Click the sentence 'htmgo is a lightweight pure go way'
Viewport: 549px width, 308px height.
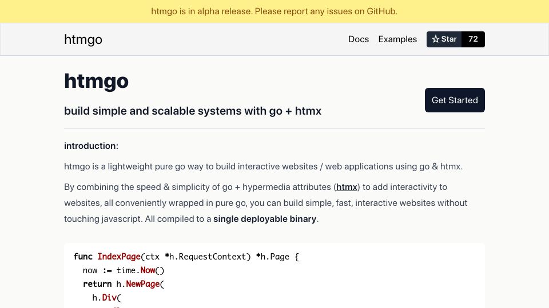263,166
